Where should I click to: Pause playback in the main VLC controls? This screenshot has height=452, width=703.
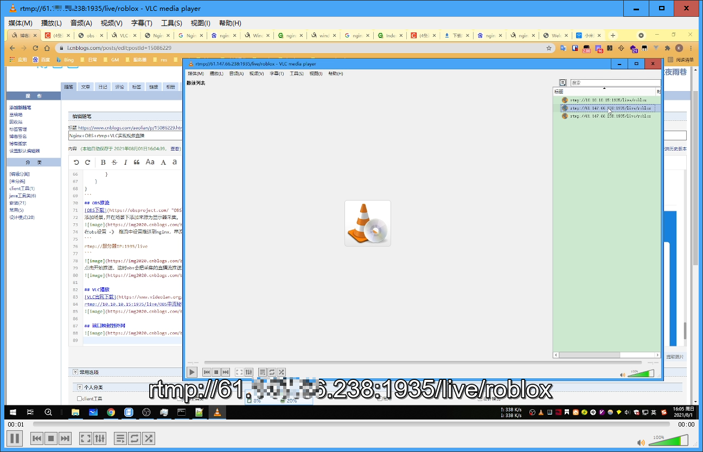point(14,438)
